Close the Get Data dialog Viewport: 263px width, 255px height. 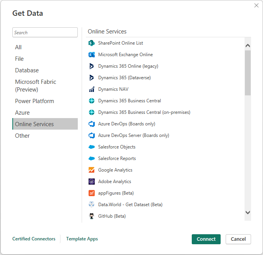pyautogui.click(x=256, y=5)
